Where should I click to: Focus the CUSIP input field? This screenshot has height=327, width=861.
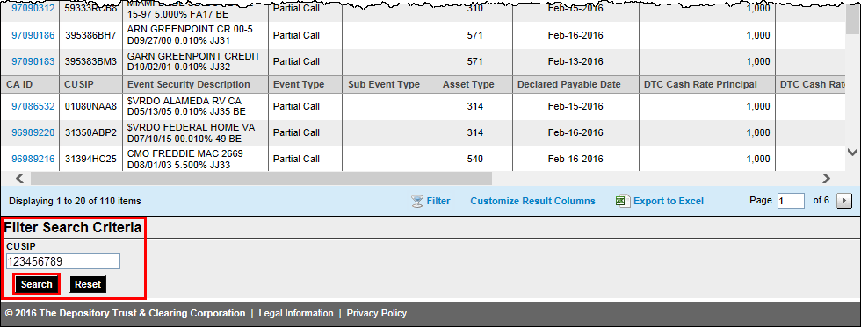point(62,261)
